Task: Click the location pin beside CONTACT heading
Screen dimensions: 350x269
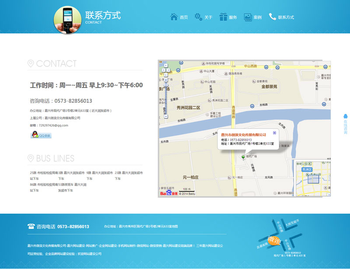Action: (31, 63)
